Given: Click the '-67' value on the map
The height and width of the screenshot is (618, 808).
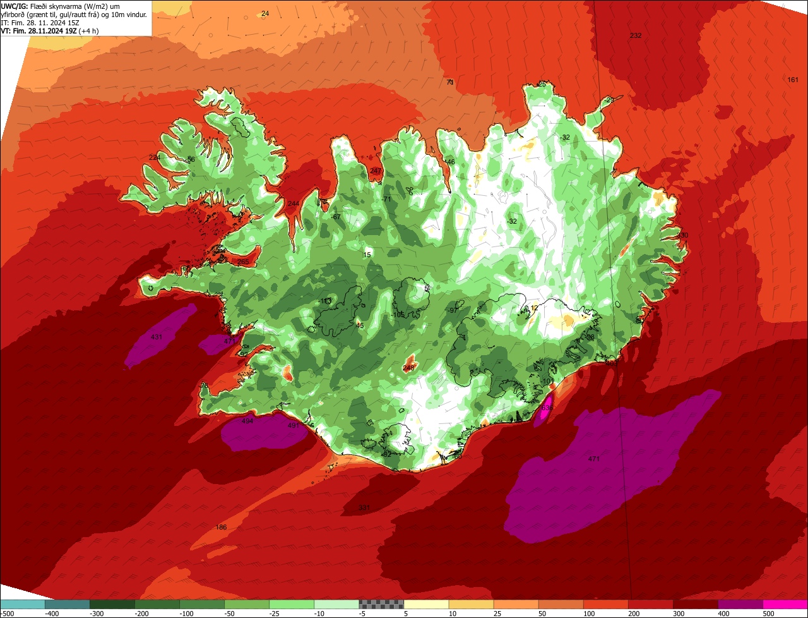Looking at the screenshot, I should click(336, 217).
